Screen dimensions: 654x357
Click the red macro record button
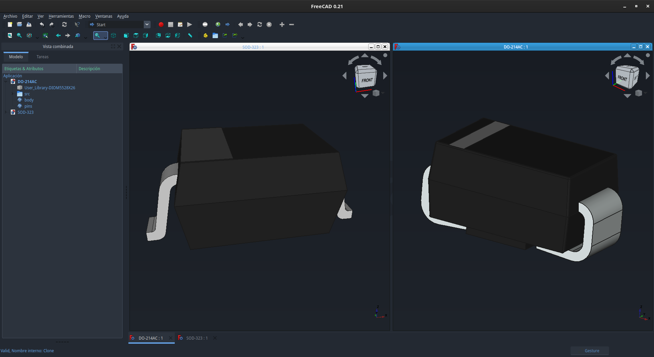[161, 25]
